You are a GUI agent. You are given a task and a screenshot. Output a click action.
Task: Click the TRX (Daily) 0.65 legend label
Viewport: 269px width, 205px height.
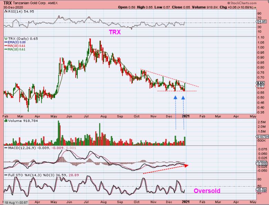(23, 39)
